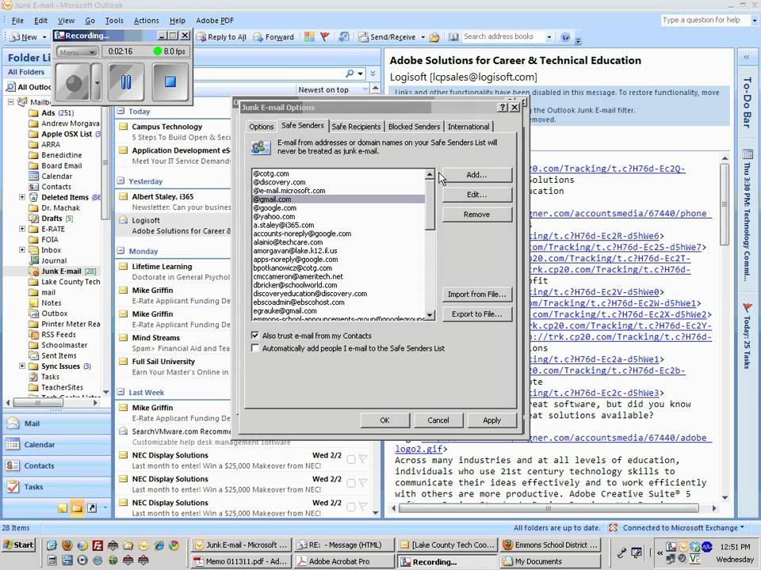Click the dialog Help question mark button
761x570 pixels.
503,107
